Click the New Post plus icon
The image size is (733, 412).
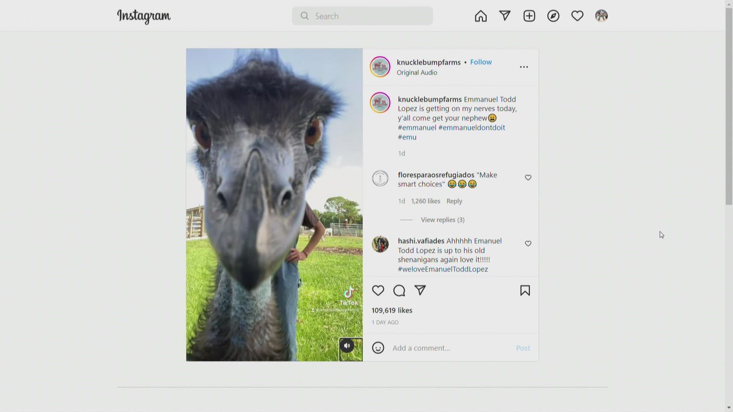[x=529, y=16]
